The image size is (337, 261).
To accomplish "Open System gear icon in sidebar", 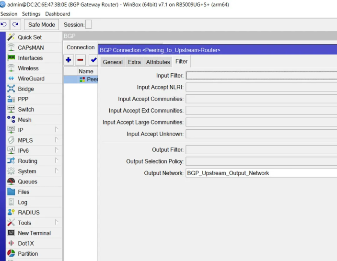I will pyautogui.click(x=11, y=171).
